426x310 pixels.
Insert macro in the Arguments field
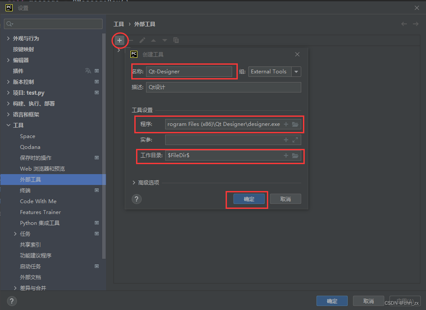pyautogui.click(x=286, y=140)
